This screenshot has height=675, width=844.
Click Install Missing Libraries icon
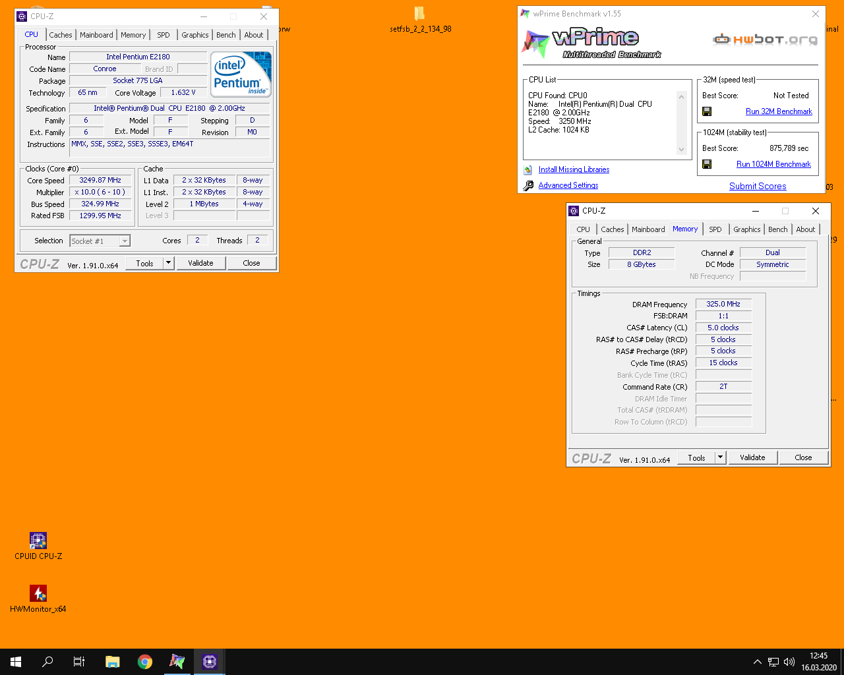coord(528,169)
